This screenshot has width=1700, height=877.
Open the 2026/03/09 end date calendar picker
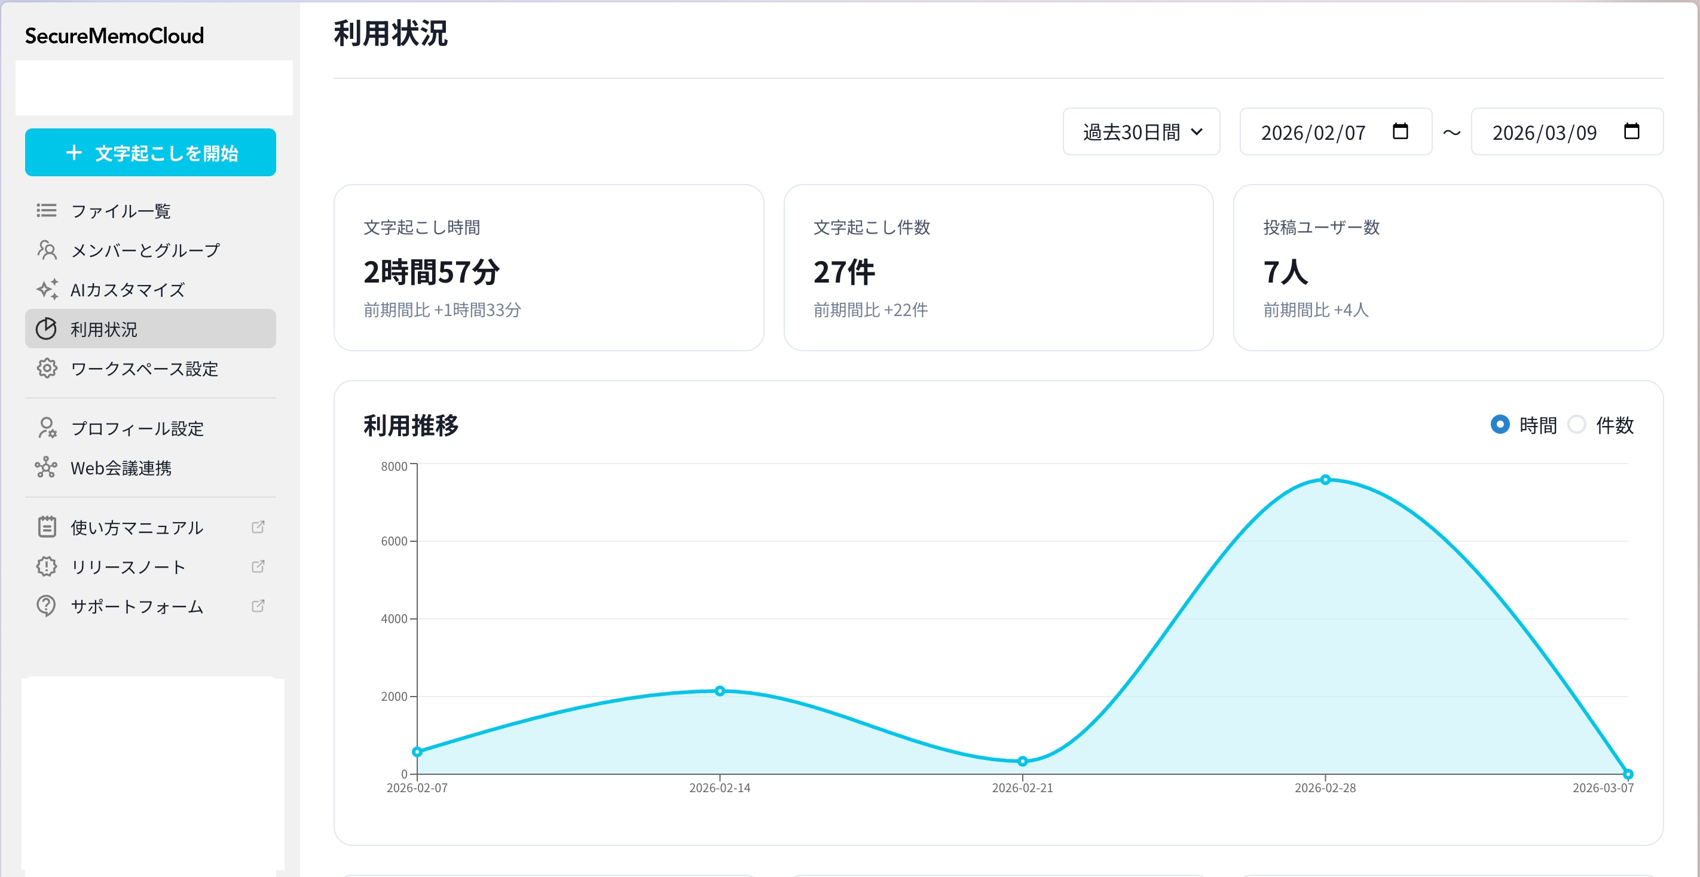pyautogui.click(x=1632, y=132)
